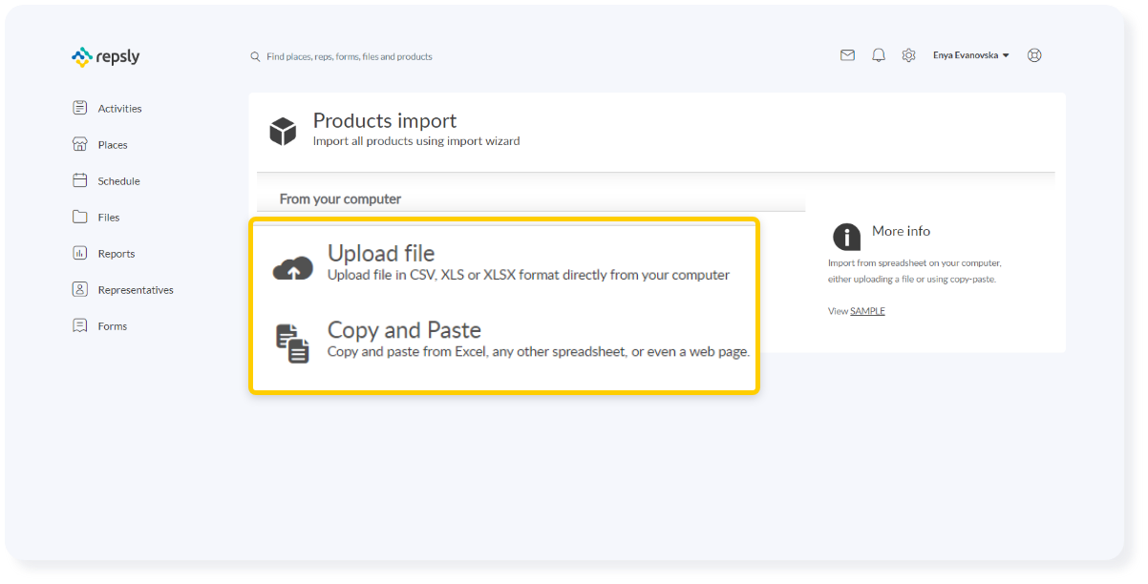
Task: Click the More info heading text
Action: point(901,231)
